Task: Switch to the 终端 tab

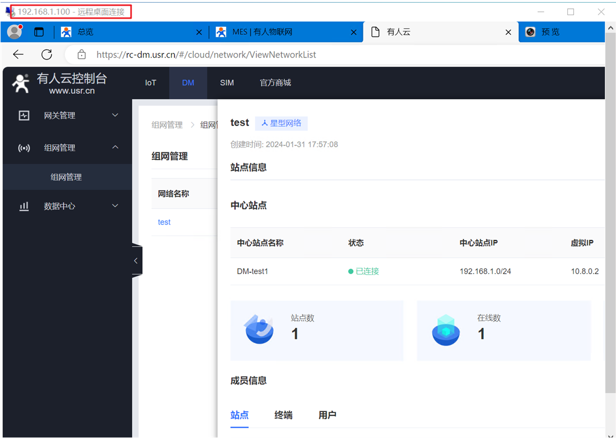Action: [283, 415]
